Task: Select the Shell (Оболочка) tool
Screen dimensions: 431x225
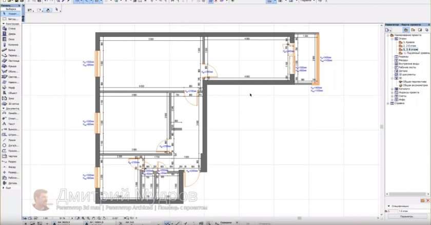Action: [x=10, y=72]
